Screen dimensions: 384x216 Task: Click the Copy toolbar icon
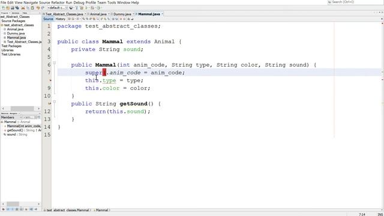point(28,8)
